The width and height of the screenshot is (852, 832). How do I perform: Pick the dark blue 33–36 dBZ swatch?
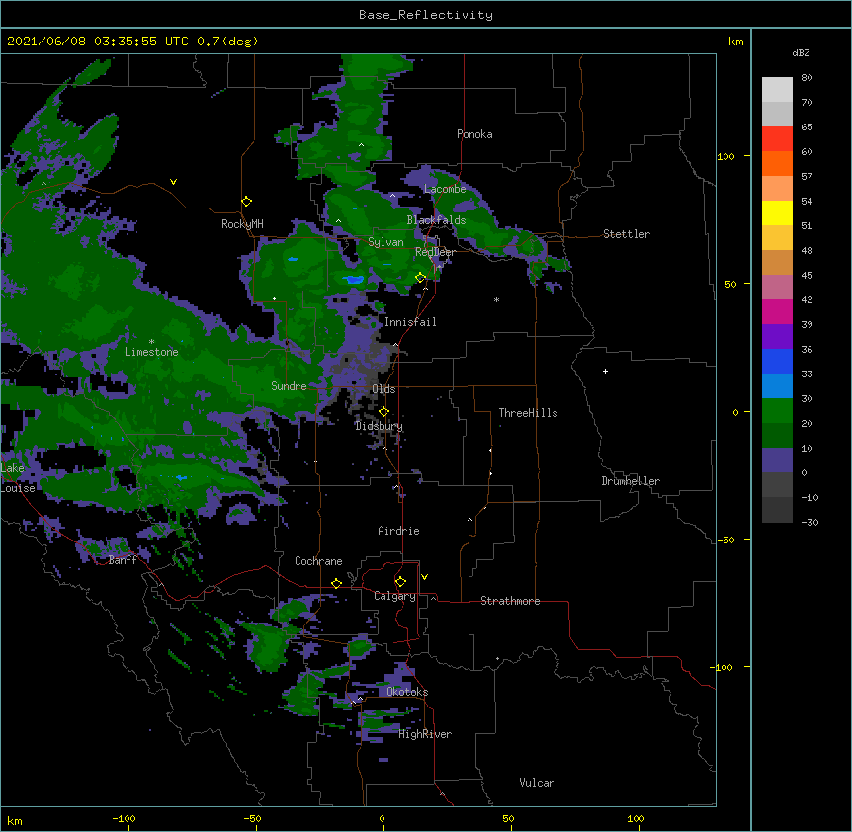point(777,361)
